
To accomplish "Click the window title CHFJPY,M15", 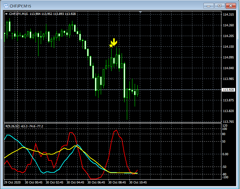I will tap(20, 6).
